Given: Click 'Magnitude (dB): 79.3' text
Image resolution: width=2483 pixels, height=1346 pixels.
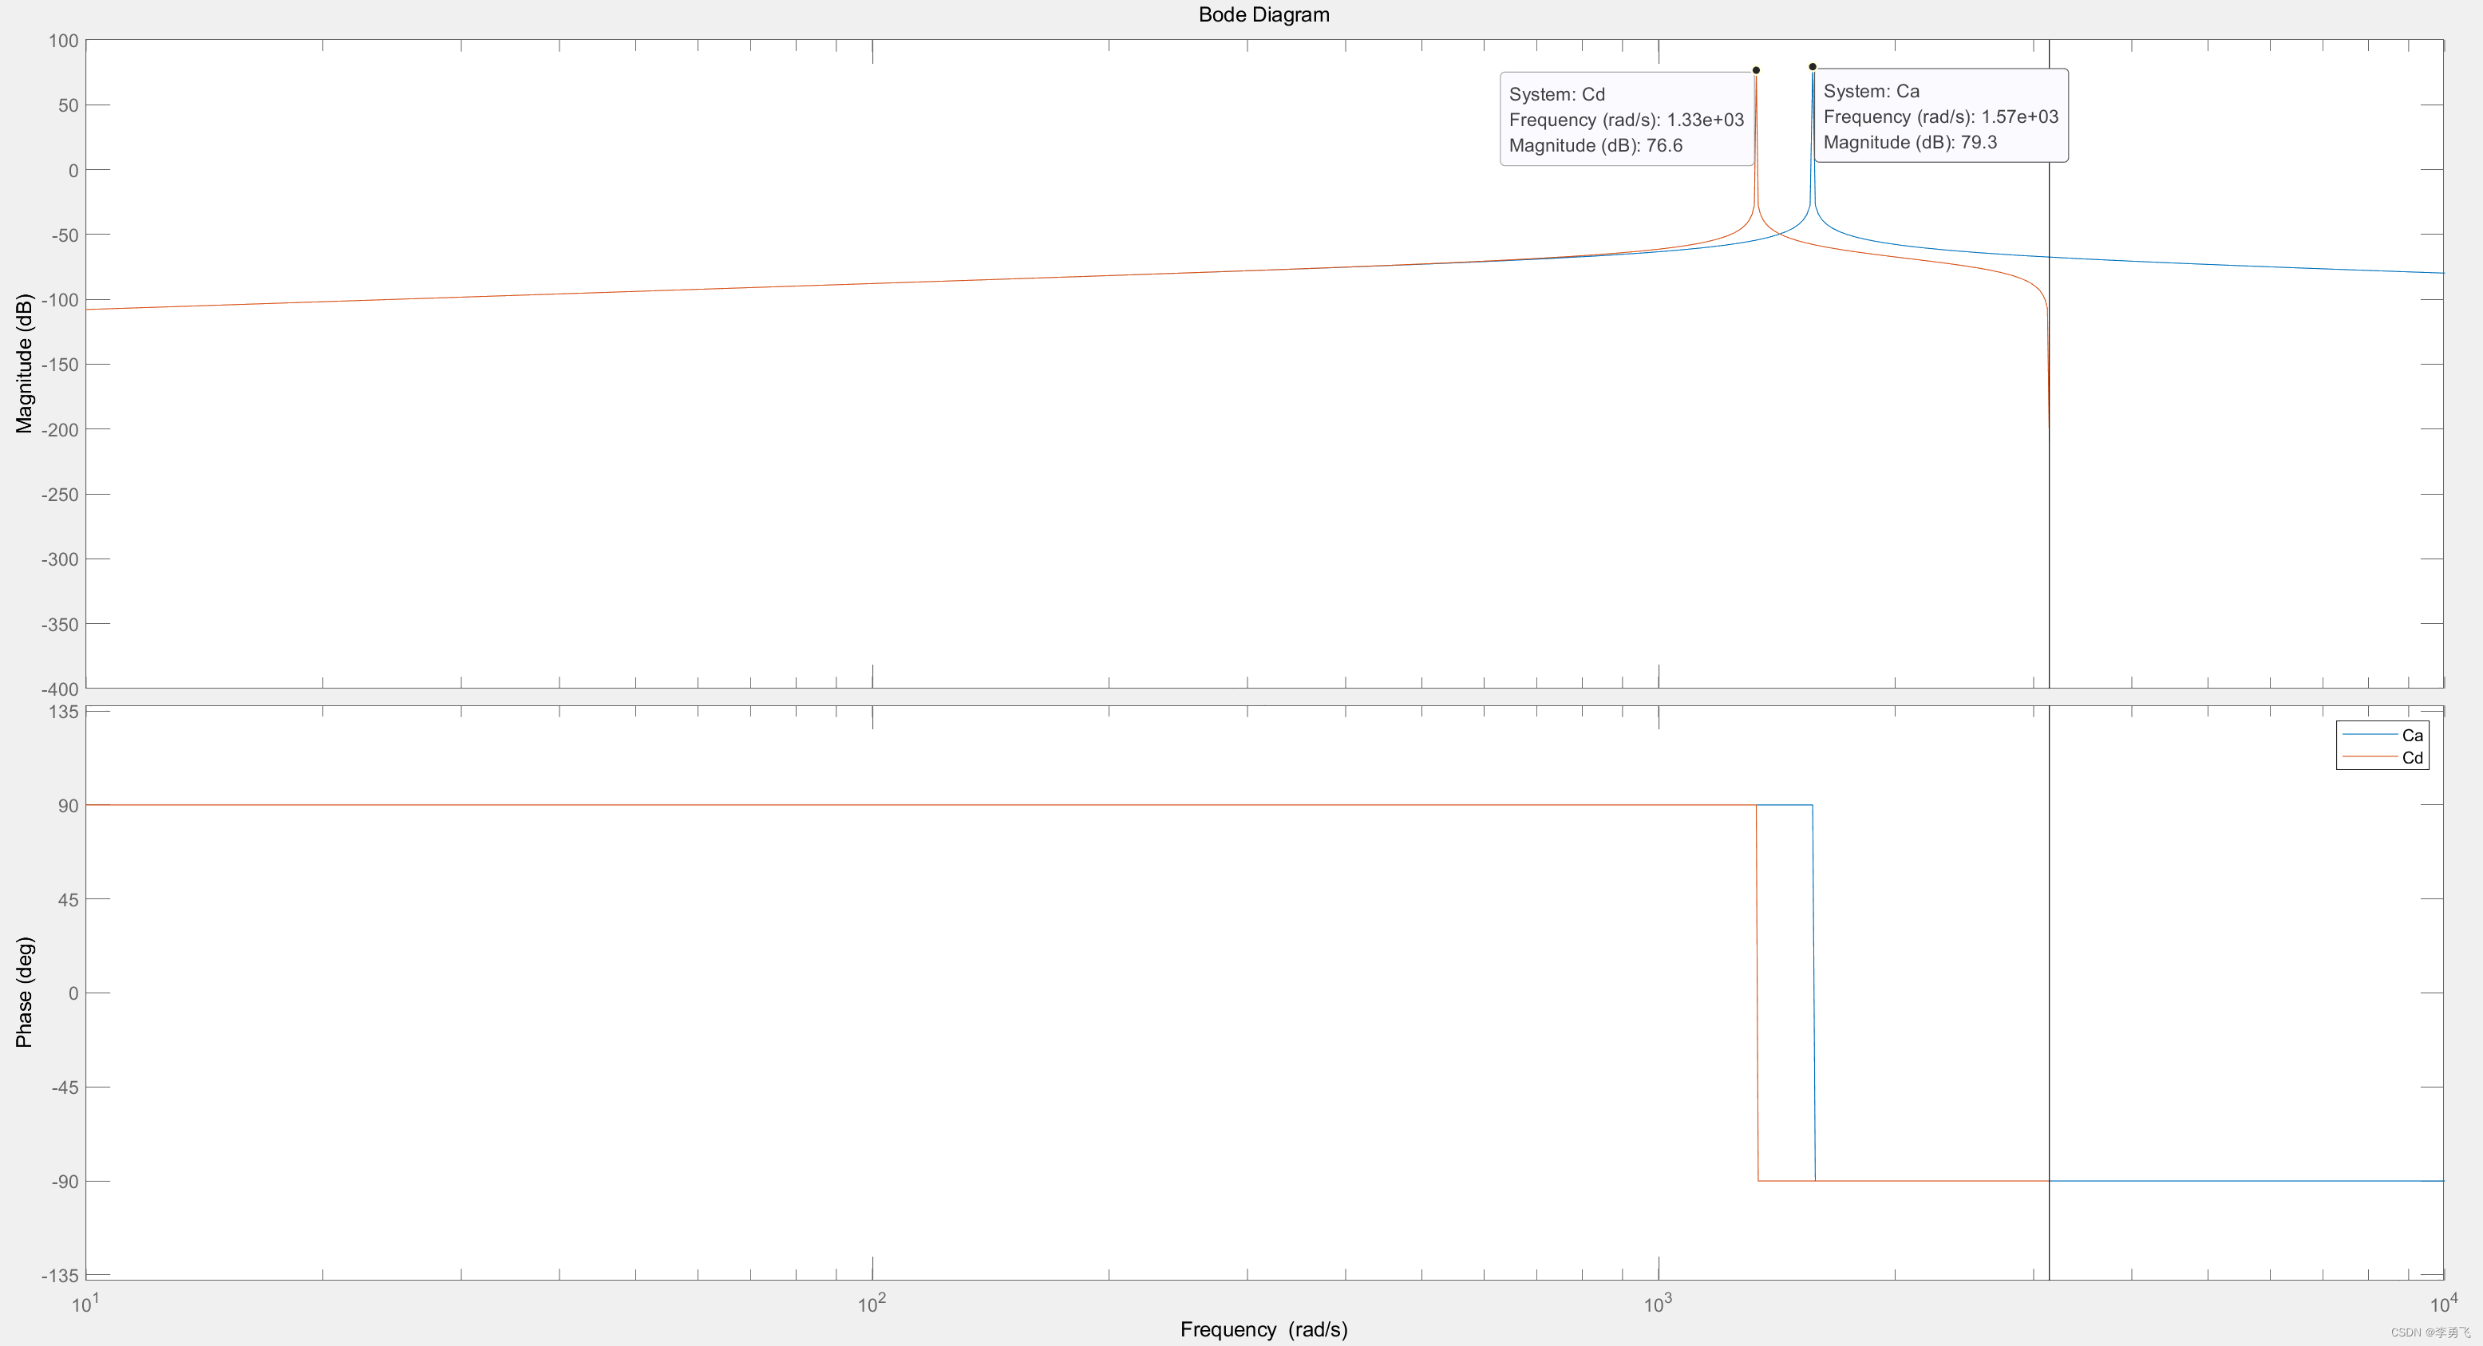Looking at the screenshot, I should (1909, 143).
